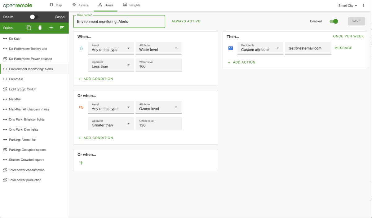The height and width of the screenshot is (218, 372).
Task: Switch to the Assets tab
Action: click(80, 5)
